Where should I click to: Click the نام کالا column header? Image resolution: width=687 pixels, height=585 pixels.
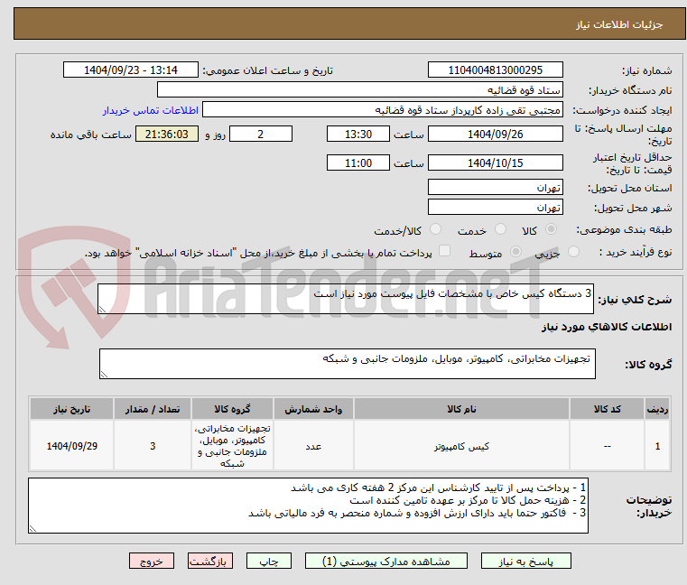point(461,409)
